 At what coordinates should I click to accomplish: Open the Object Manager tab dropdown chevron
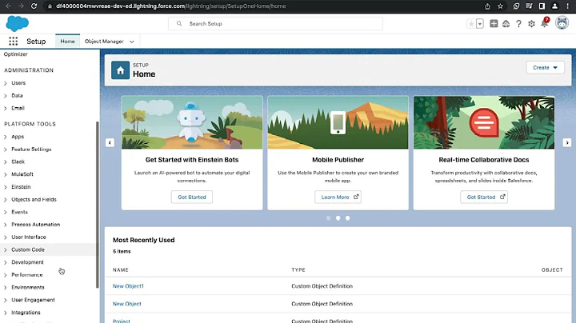[x=131, y=42]
